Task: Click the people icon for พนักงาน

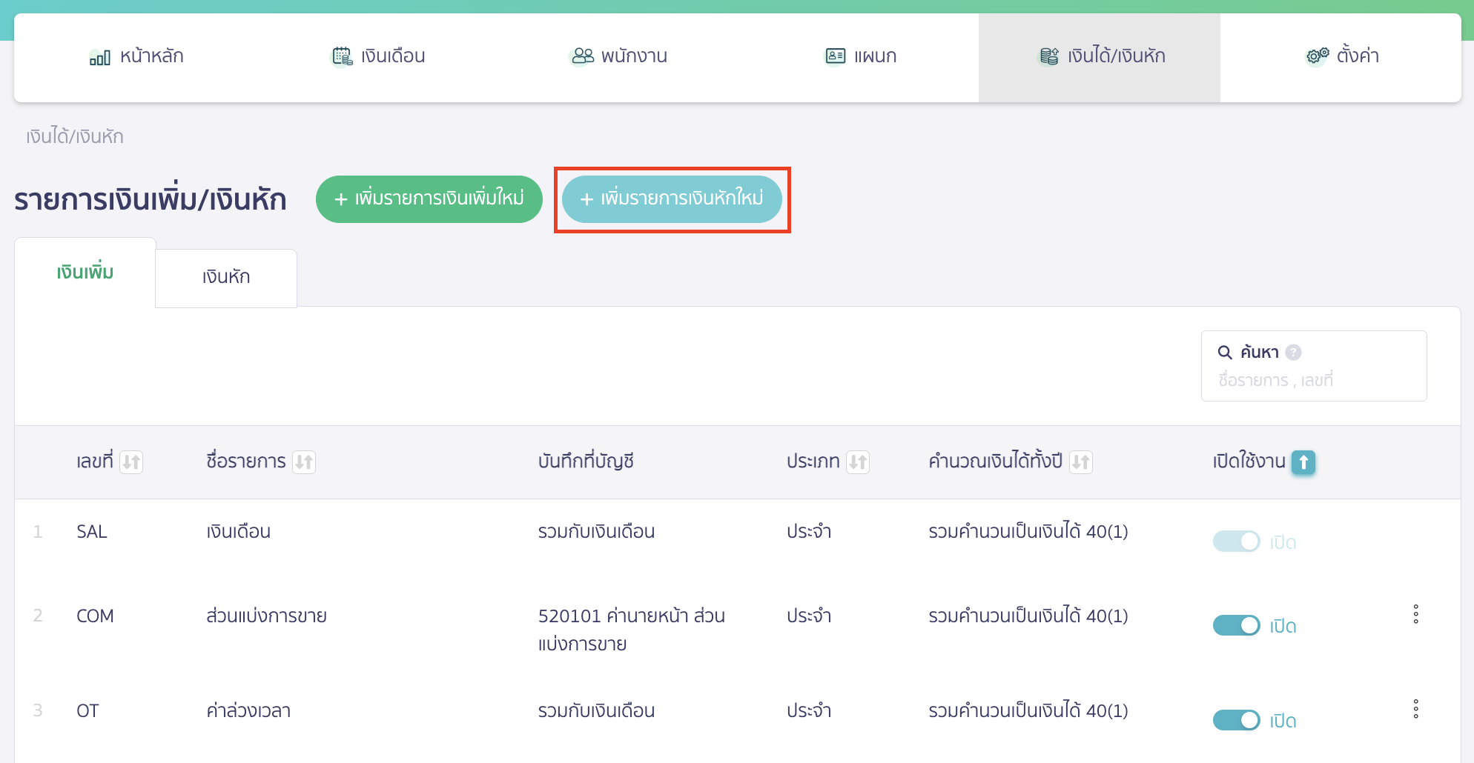Action: 583,55
